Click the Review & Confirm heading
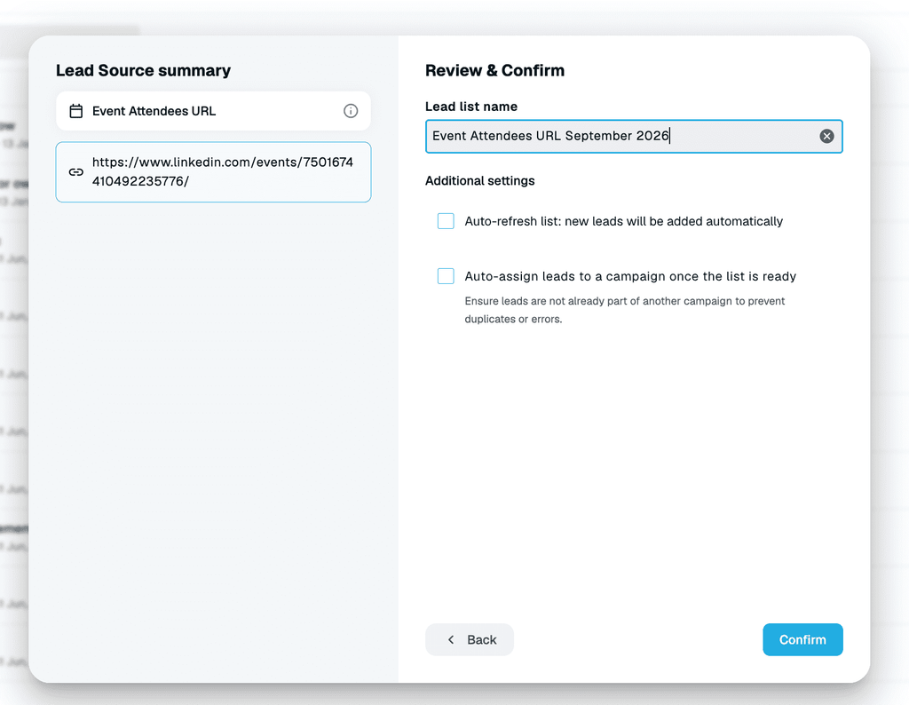Screen dimensions: 909x705 (x=494, y=70)
